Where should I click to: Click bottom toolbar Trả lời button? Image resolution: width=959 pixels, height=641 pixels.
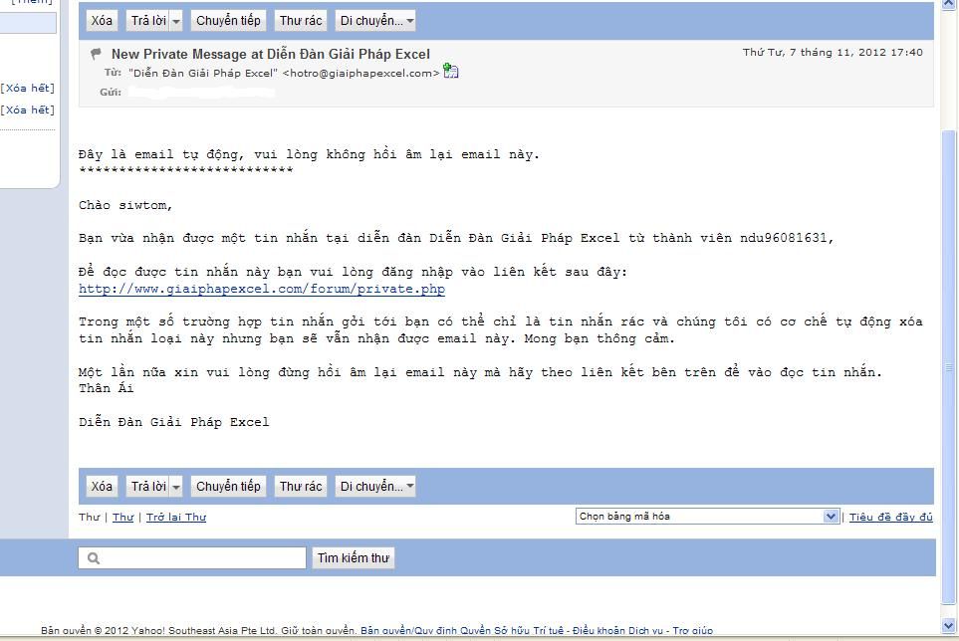pyautogui.click(x=148, y=487)
